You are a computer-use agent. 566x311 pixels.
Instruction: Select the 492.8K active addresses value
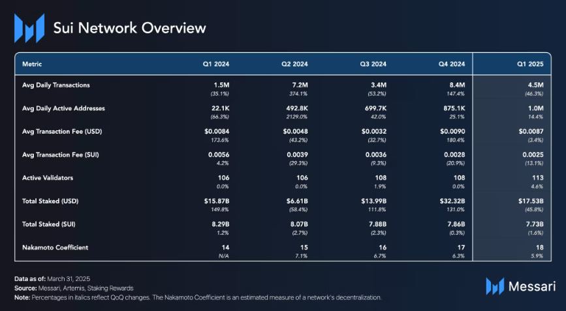[292, 108]
